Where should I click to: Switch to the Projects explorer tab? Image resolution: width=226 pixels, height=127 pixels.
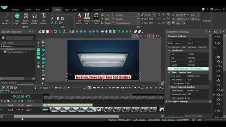(8, 83)
